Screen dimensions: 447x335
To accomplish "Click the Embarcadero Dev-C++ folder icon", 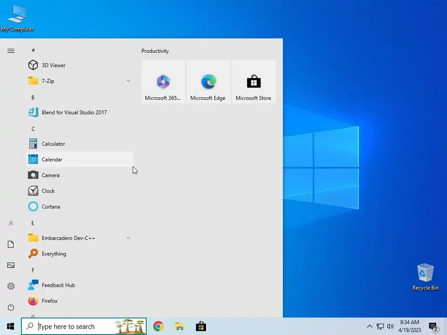I will point(33,238).
